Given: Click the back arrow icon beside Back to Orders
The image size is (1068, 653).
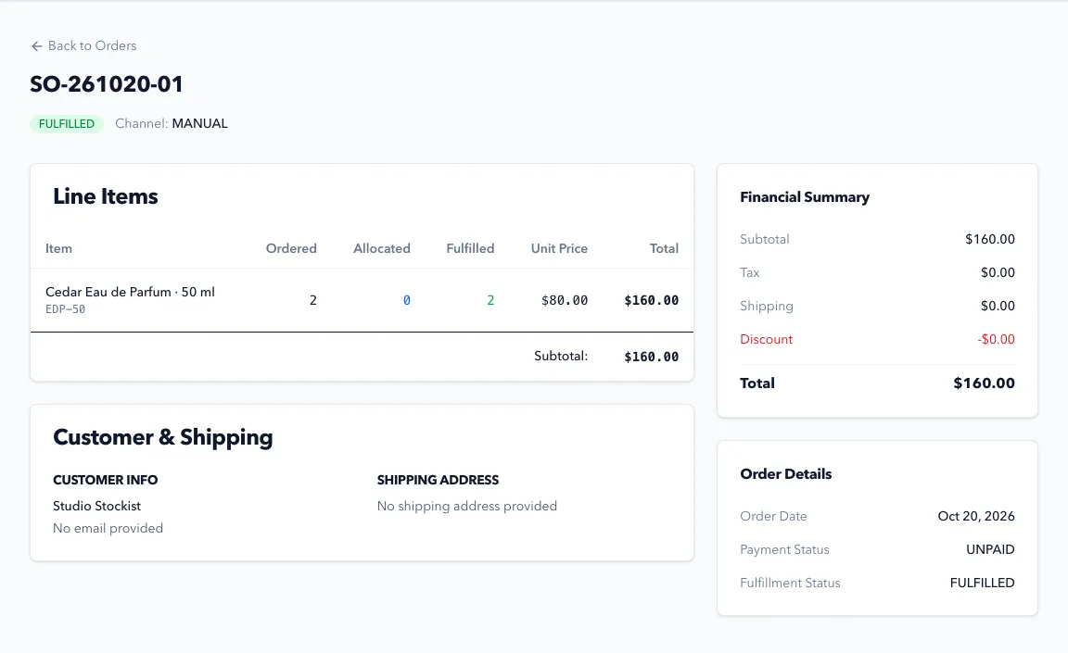Looking at the screenshot, I should [37, 46].
